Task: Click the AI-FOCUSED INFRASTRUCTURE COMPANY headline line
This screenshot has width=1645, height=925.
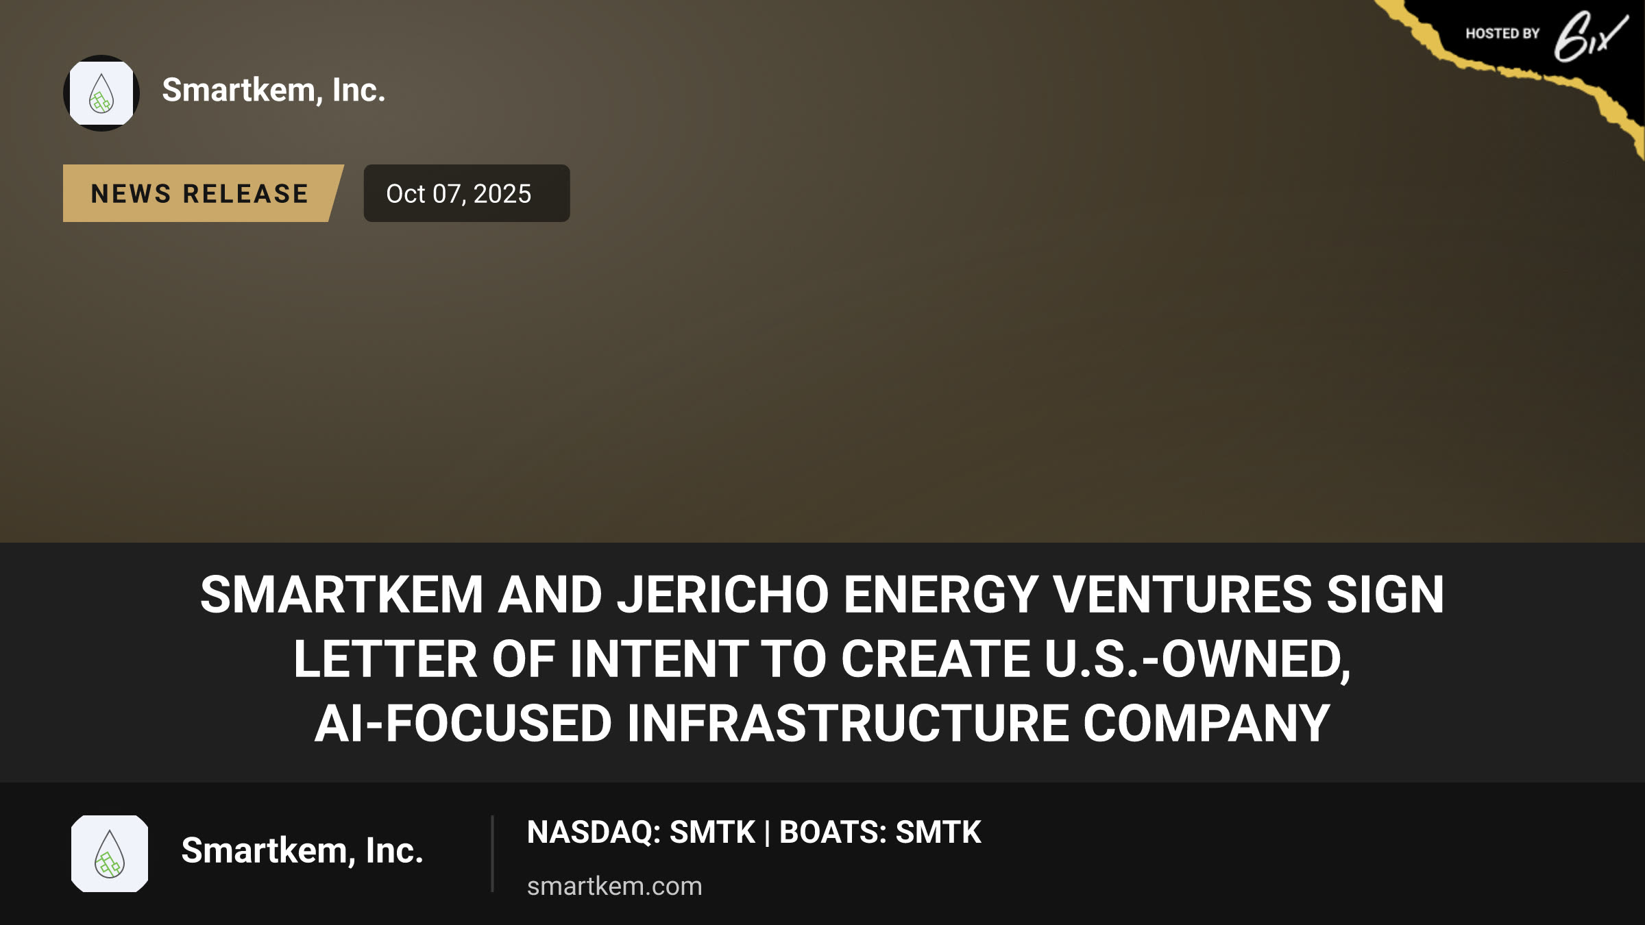Action: [x=822, y=724]
